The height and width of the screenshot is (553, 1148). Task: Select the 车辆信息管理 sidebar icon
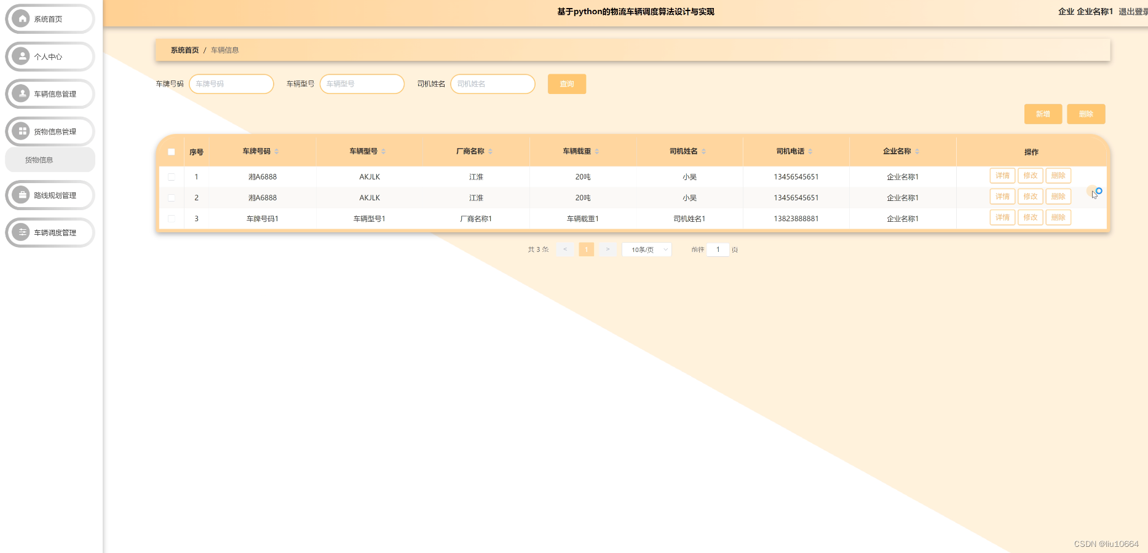point(23,94)
